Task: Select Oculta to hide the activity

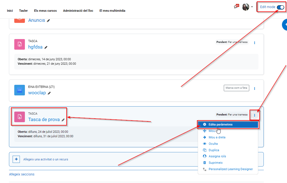Action: [213, 144]
